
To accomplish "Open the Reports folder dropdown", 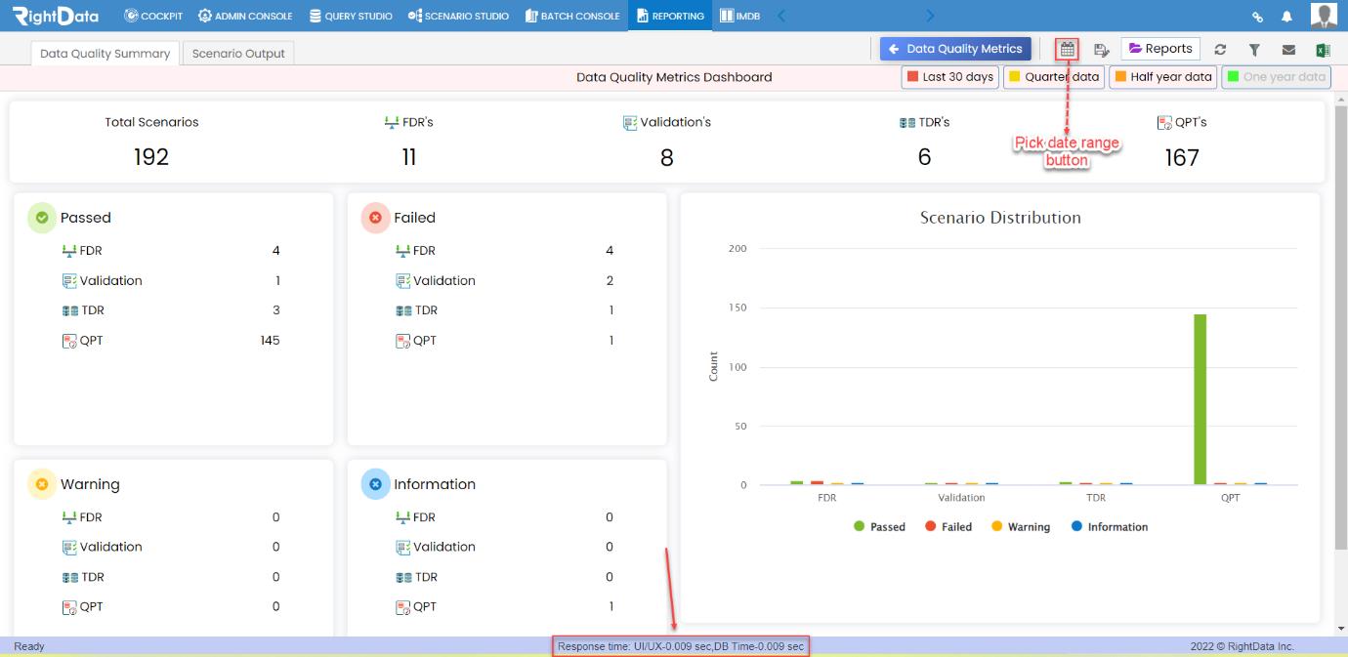I will point(1160,49).
